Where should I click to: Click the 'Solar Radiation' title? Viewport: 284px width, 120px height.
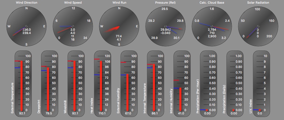coord(258,3)
